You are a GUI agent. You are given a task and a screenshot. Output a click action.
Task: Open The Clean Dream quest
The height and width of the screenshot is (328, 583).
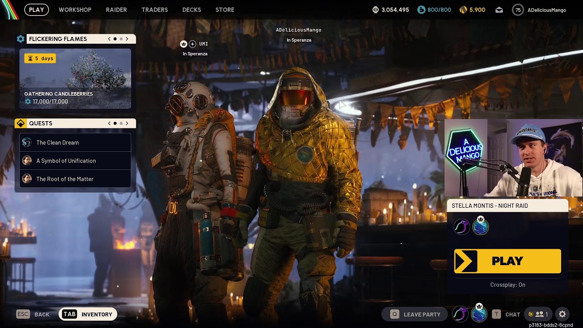point(75,142)
